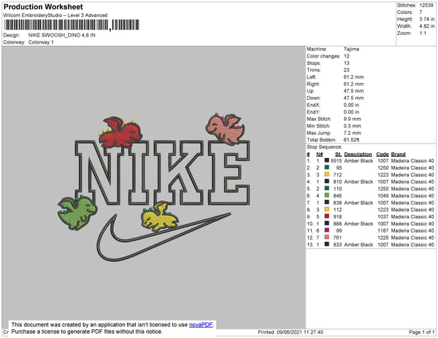Click the 'St.' column header
This screenshot has width=438, height=338.
click(338, 154)
